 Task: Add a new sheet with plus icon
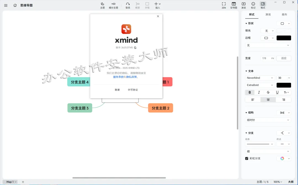pyautogui.click(x=23, y=182)
